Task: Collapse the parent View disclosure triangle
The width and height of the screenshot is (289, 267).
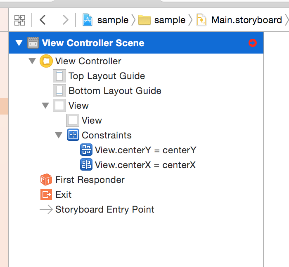Action: coord(45,106)
